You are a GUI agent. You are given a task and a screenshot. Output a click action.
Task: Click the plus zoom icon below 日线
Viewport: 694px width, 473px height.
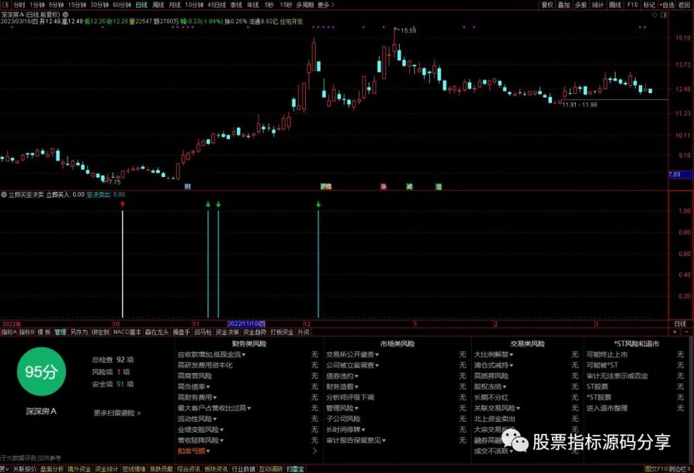[x=675, y=332]
